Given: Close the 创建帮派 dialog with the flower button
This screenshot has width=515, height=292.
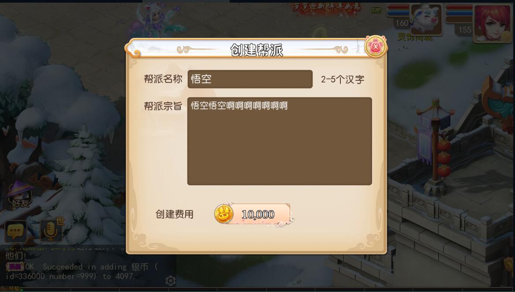Looking at the screenshot, I should pos(375,47).
